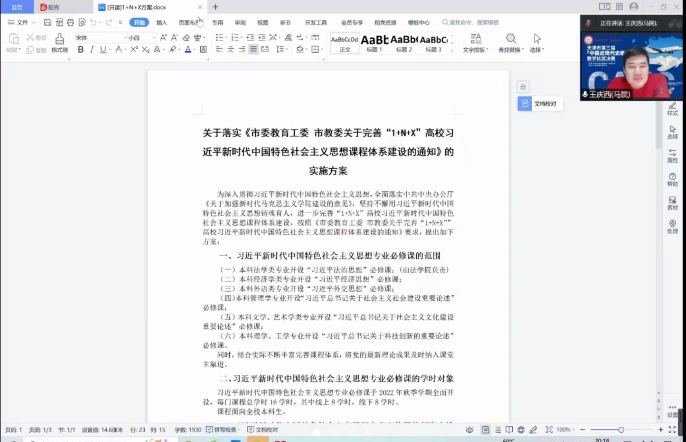Switch to the 审阅 ribbon tab
The image size is (686, 442).
coord(240,23)
